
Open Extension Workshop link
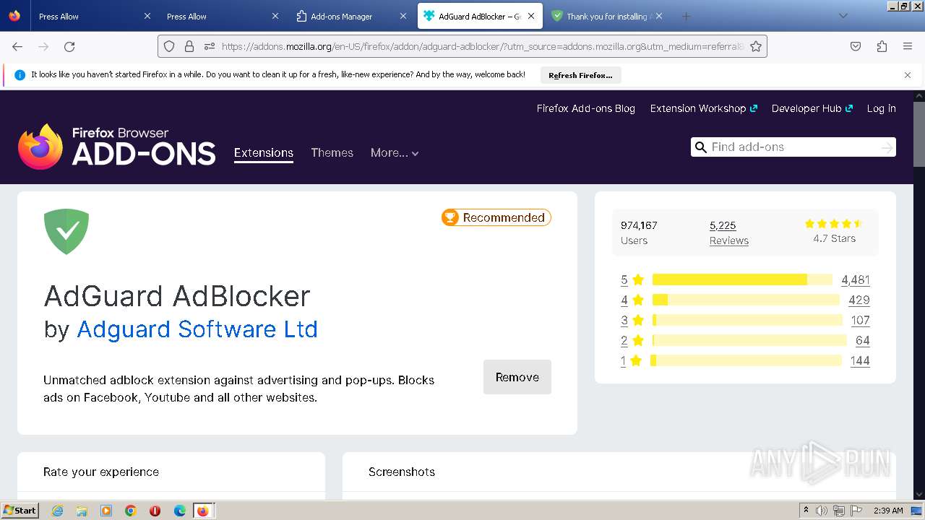tap(703, 108)
